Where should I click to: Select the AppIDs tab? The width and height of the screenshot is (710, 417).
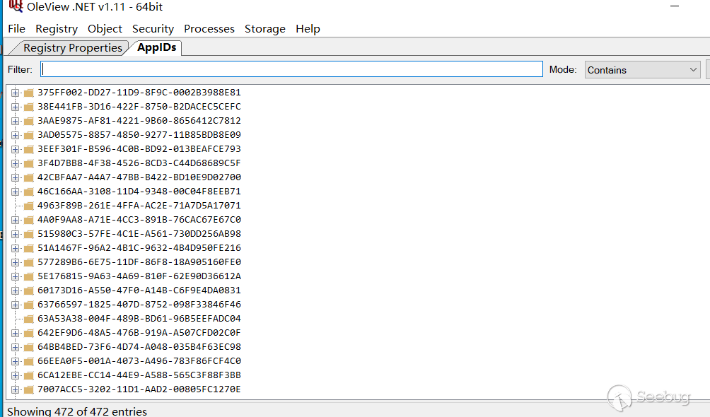click(156, 47)
